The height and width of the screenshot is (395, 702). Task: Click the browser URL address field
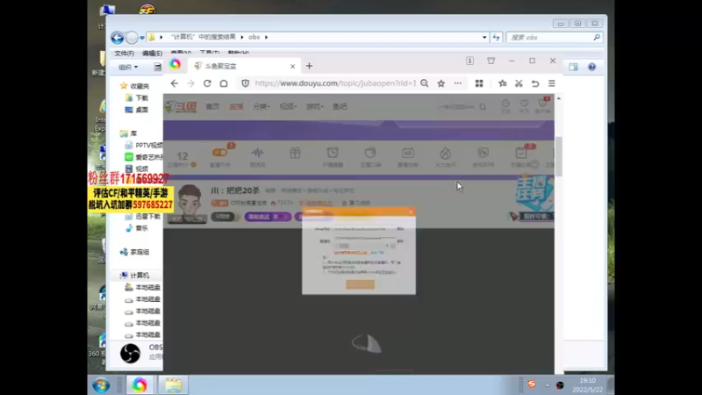coord(335,83)
